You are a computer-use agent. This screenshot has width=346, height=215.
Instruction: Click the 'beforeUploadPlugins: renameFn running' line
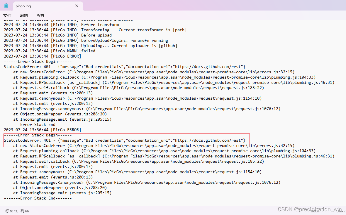click(86, 40)
